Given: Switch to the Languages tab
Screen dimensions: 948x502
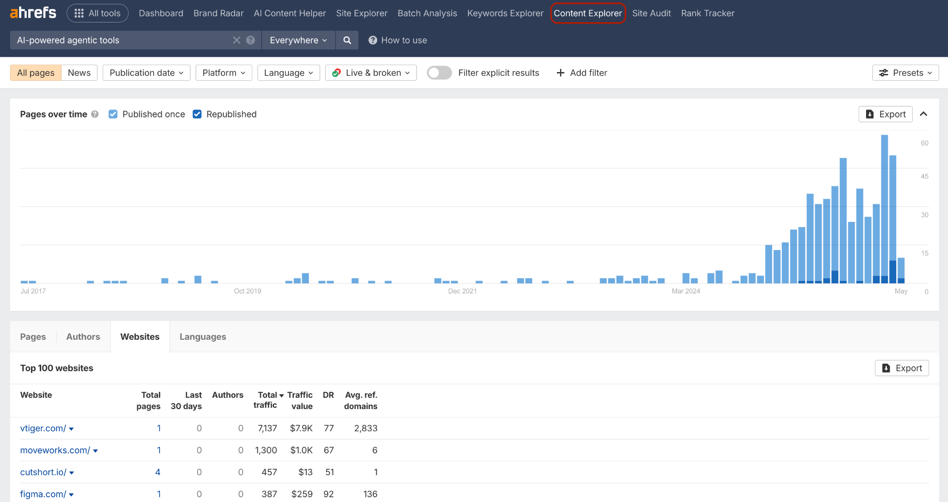Looking at the screenshot, I should [x=203, y=337].
